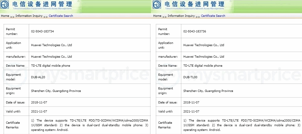Click the left table's manufacturer Huawei value
302x134 pixels.
(x=51, y=57)
